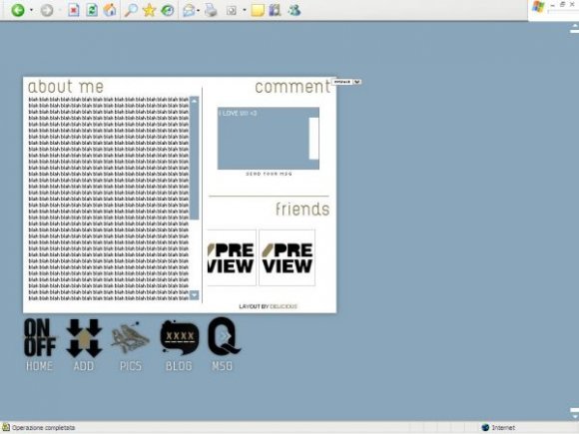Open the Back history dropdown arrow
This screenshot has width=579, height=434.
pyautogui.click(x=31, y=10)
